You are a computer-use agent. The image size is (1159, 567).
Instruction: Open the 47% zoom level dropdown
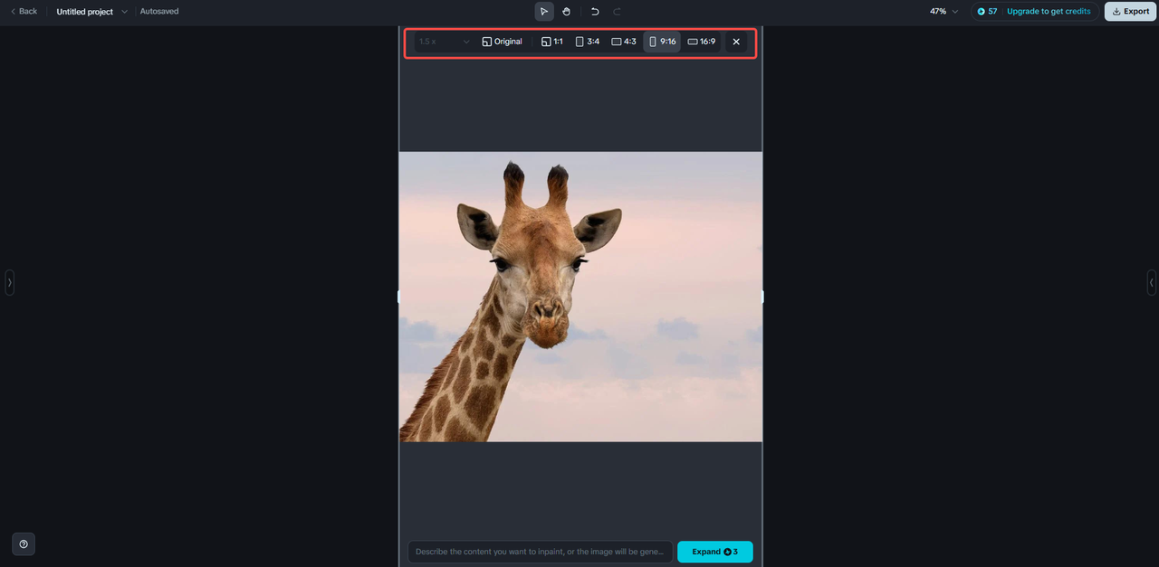pos(943,12)
